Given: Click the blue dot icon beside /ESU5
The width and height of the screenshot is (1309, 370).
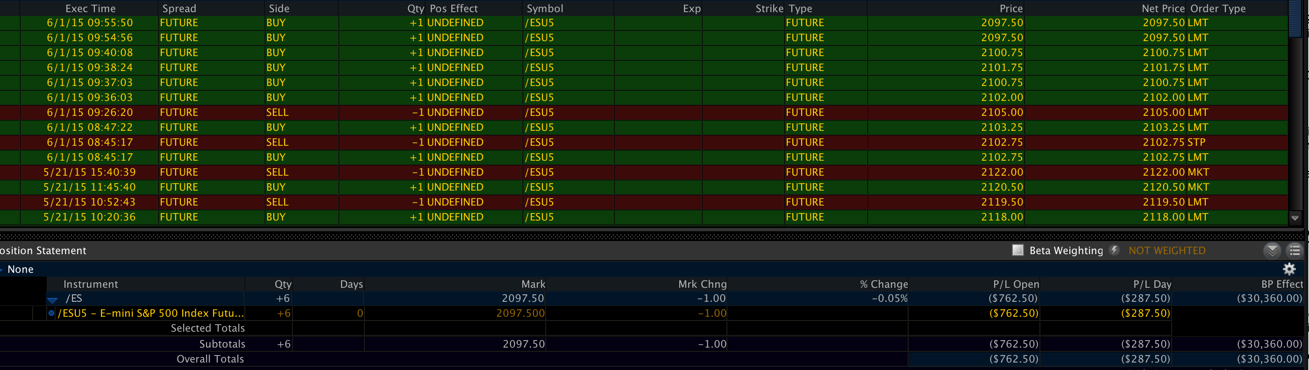Looking at the screenshot, I should [x=51, y=313].
